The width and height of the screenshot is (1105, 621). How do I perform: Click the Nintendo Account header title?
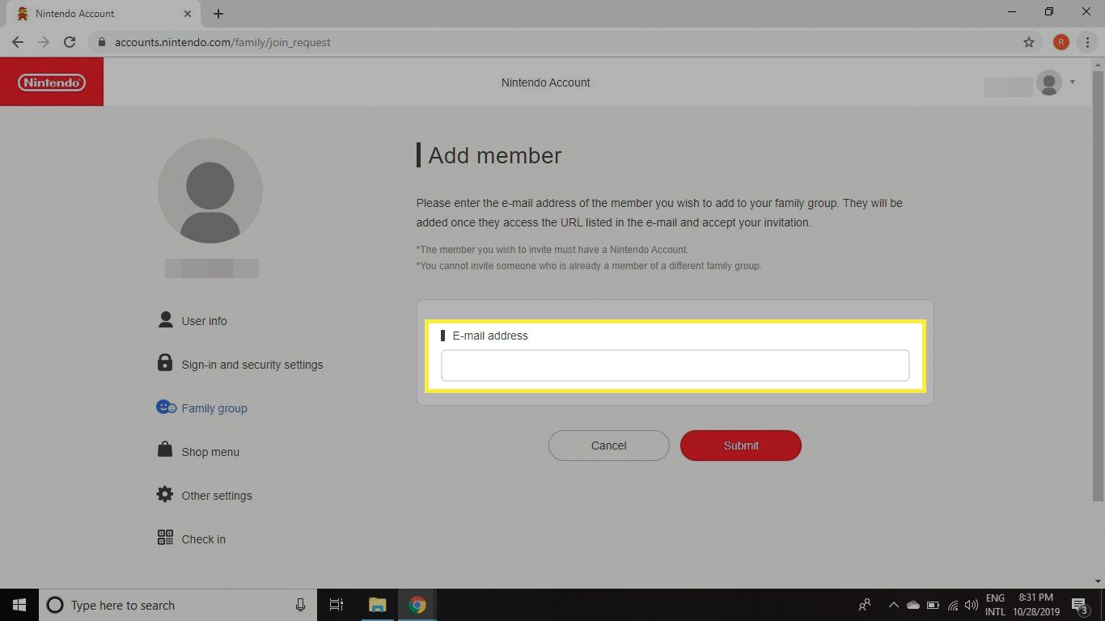pos(546,82)
